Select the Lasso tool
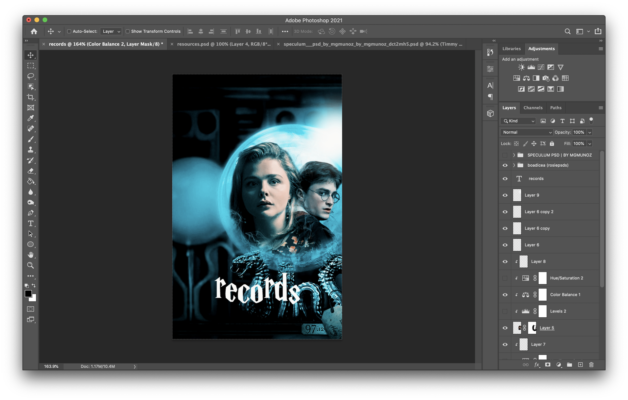628x400 pixels. 31,76
